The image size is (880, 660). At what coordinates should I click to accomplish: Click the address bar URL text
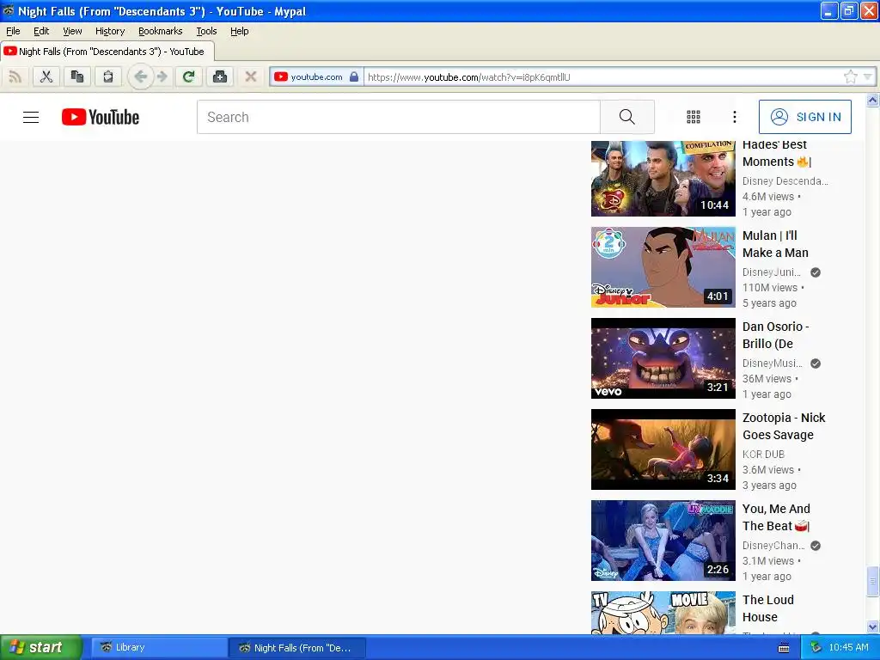point(469,76)
